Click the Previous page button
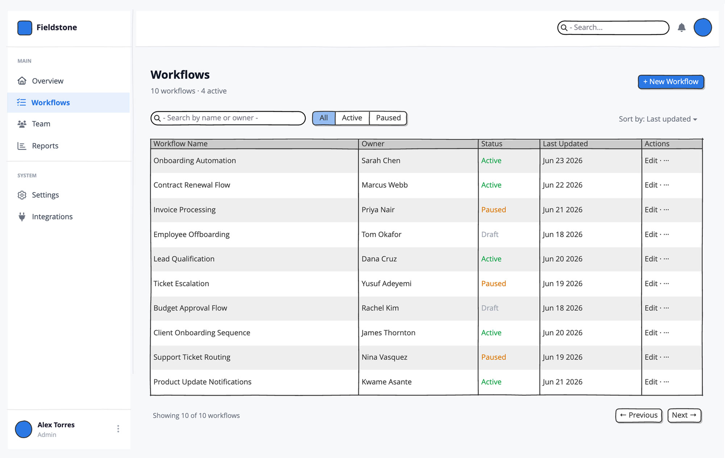This screenshot has width=725, height=458. click(639, 415)
